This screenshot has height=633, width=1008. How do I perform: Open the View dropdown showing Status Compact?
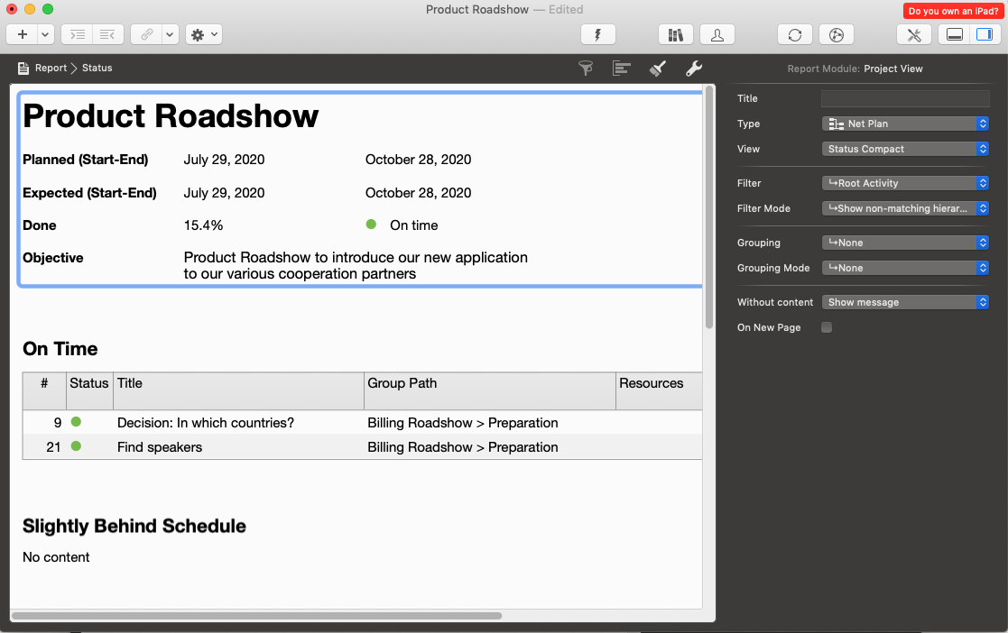905,149
